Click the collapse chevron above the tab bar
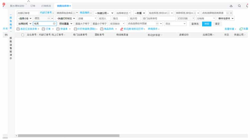This screenshot has height=140, width=250. click(29, 1)
